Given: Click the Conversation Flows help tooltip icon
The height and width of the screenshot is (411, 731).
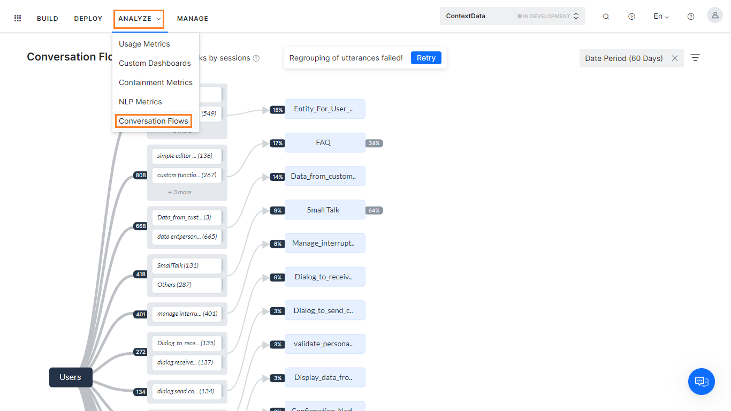Looking at the screenshot, I should pyautogui.click(x=256, y=58).
